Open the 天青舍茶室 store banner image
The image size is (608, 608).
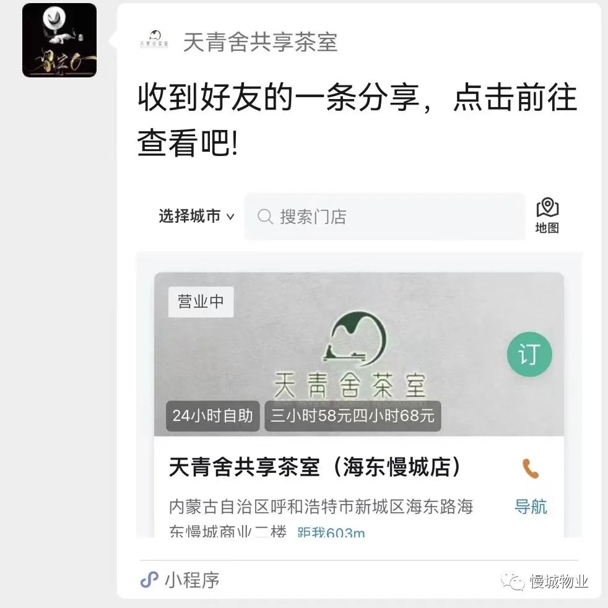358,354
